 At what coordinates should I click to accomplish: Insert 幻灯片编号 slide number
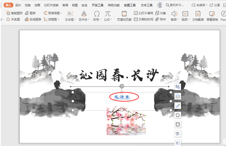pos(143,13)
